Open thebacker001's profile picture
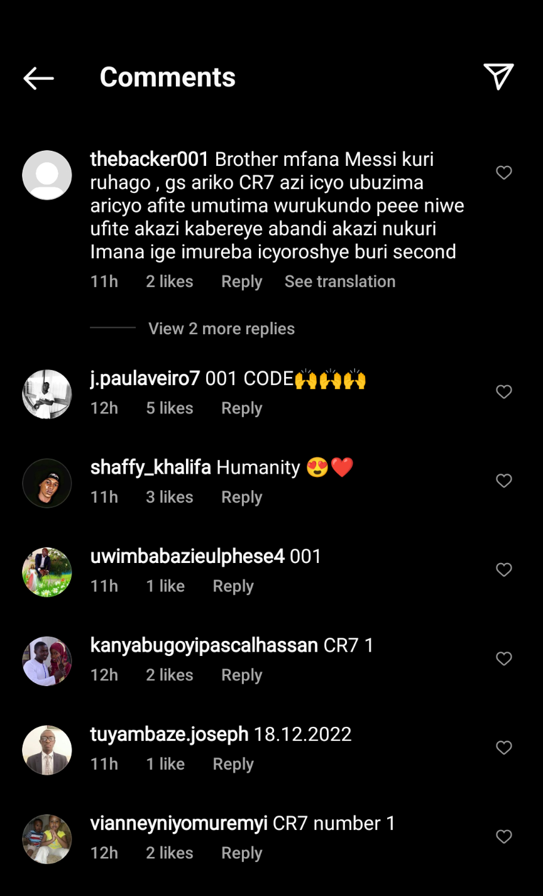The width and height of the screenshot is (543, 896). pyautogui.click(x=47, y=175)
